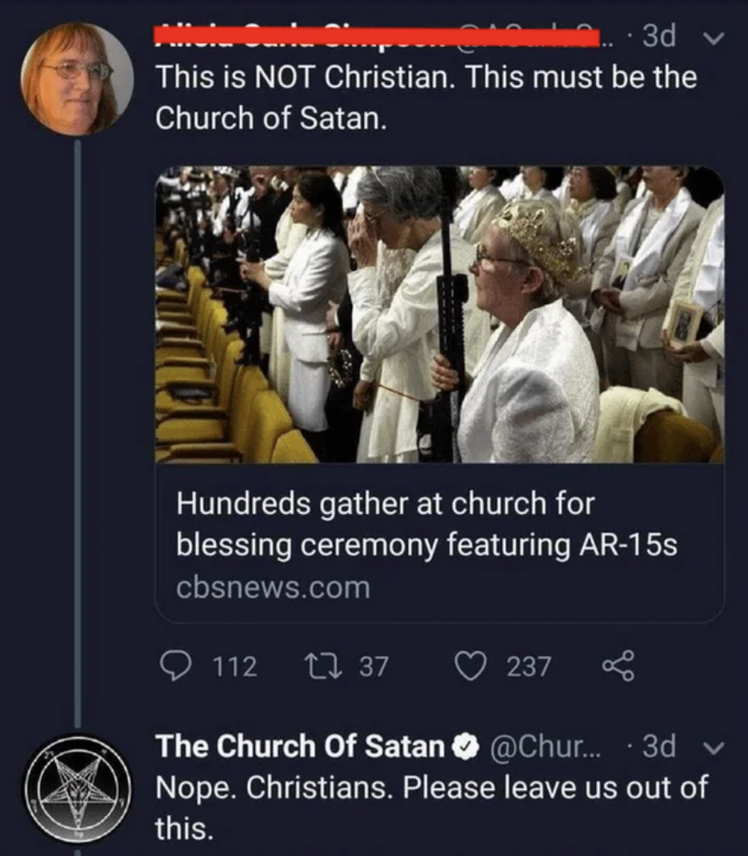This screenshot has height=856, width=748.
Task: Tap the share icon beside 237
Action: coord(618,667)
